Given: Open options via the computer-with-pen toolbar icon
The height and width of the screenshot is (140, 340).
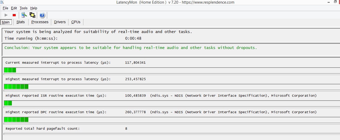Looking at the screenshot, I should tap(24, 15).
